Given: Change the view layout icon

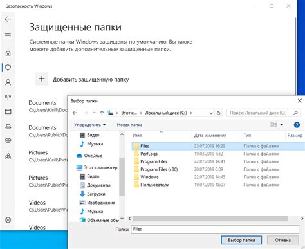Looking at the screenshot, I should (x=273, y=125).
